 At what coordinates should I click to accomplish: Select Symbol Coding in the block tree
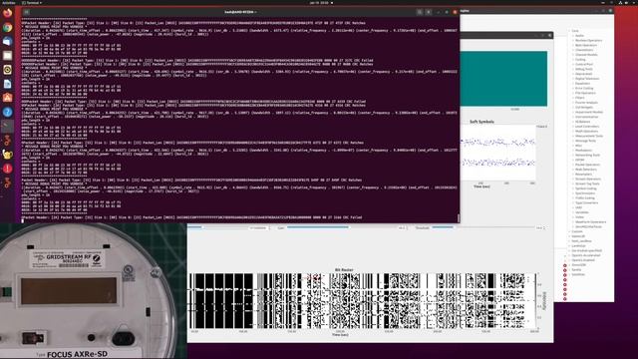586,188
